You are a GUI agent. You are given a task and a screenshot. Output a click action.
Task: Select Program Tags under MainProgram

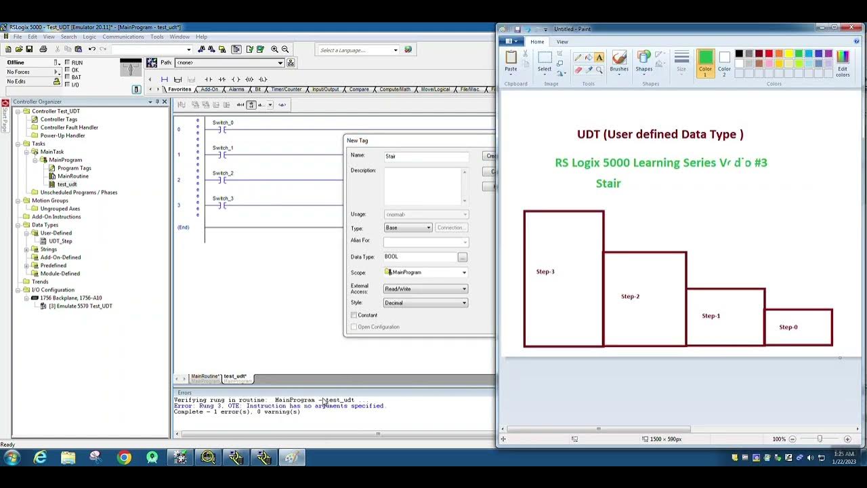pos(75,168)
